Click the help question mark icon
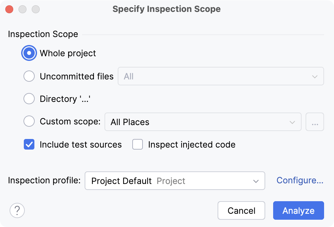 click(17, 210)
